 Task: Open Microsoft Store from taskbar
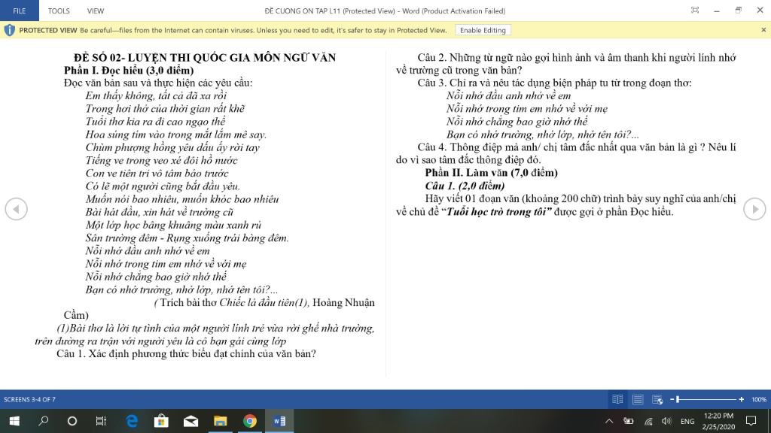click(161, 421)
